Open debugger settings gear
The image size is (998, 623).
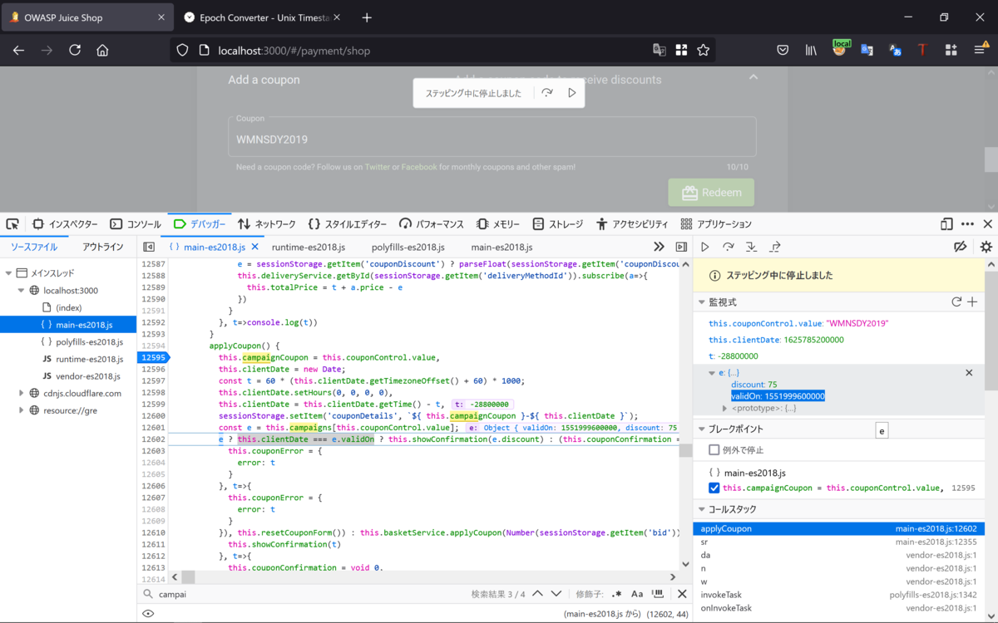pos(986,247)
